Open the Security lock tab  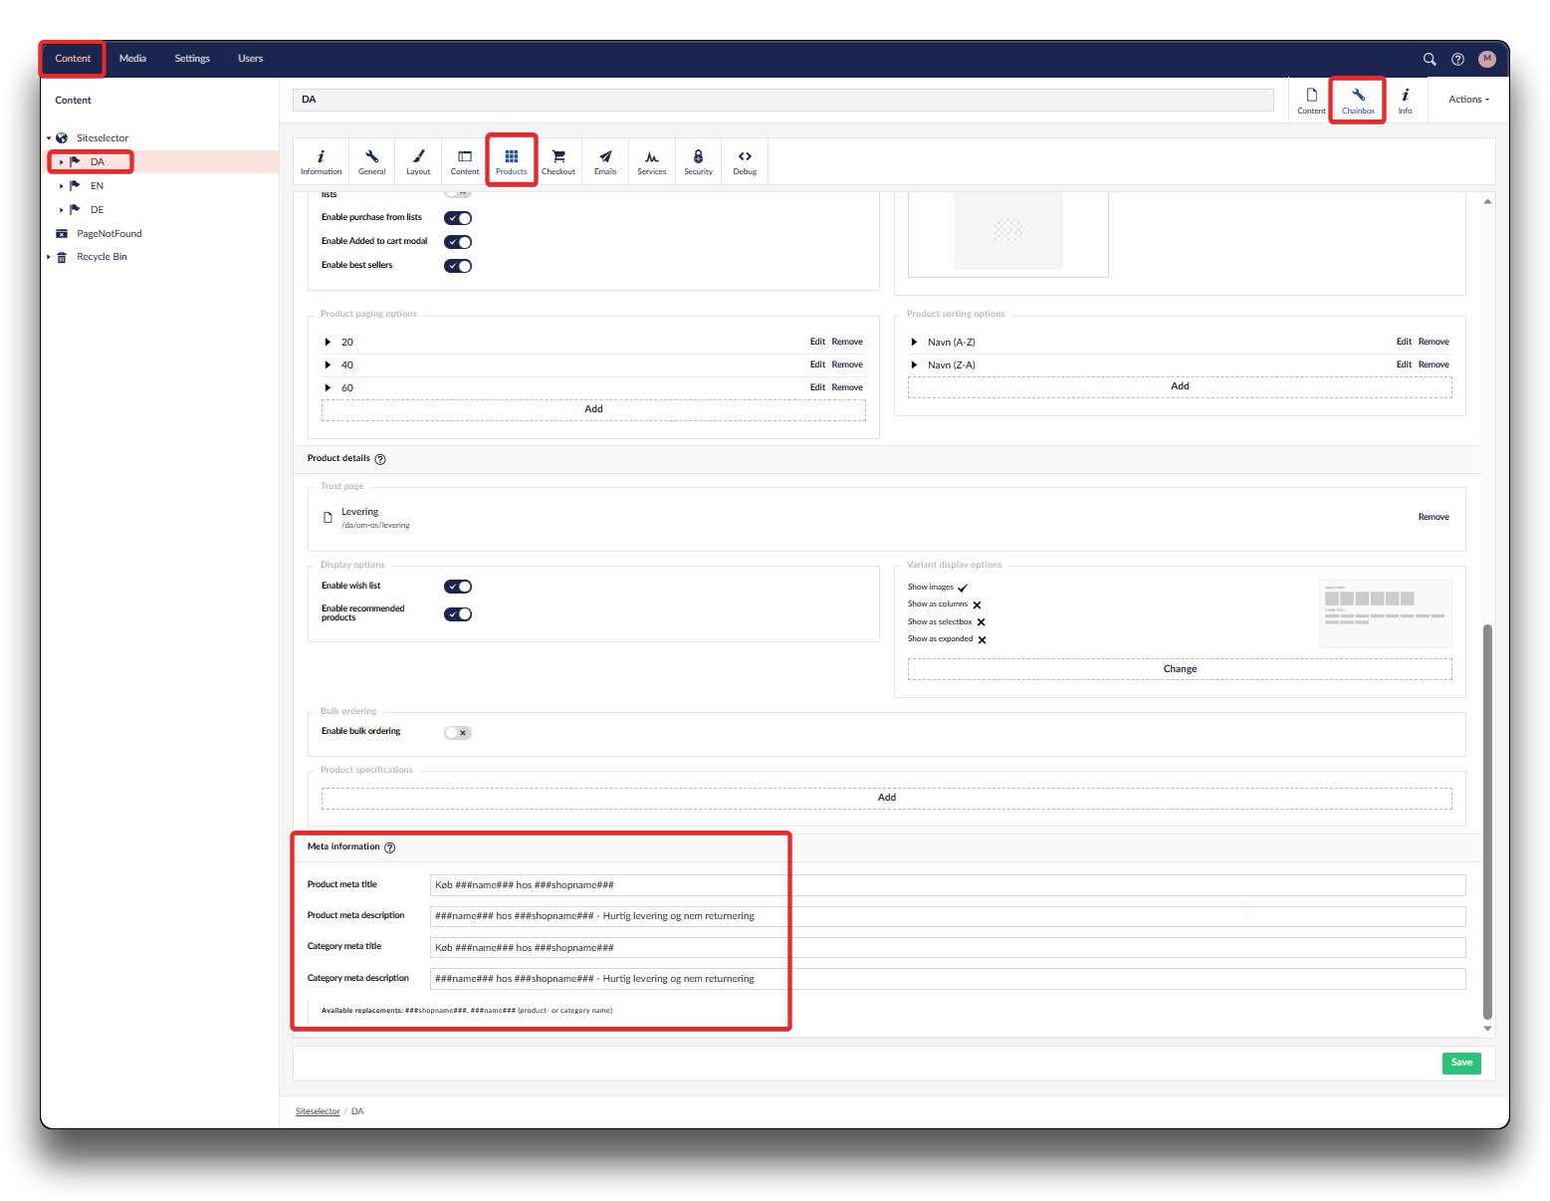(x=698, y=161)
